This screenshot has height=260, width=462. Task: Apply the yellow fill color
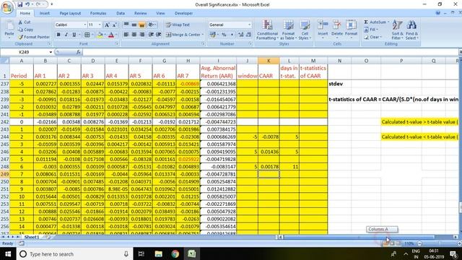[x=100, y=35]
